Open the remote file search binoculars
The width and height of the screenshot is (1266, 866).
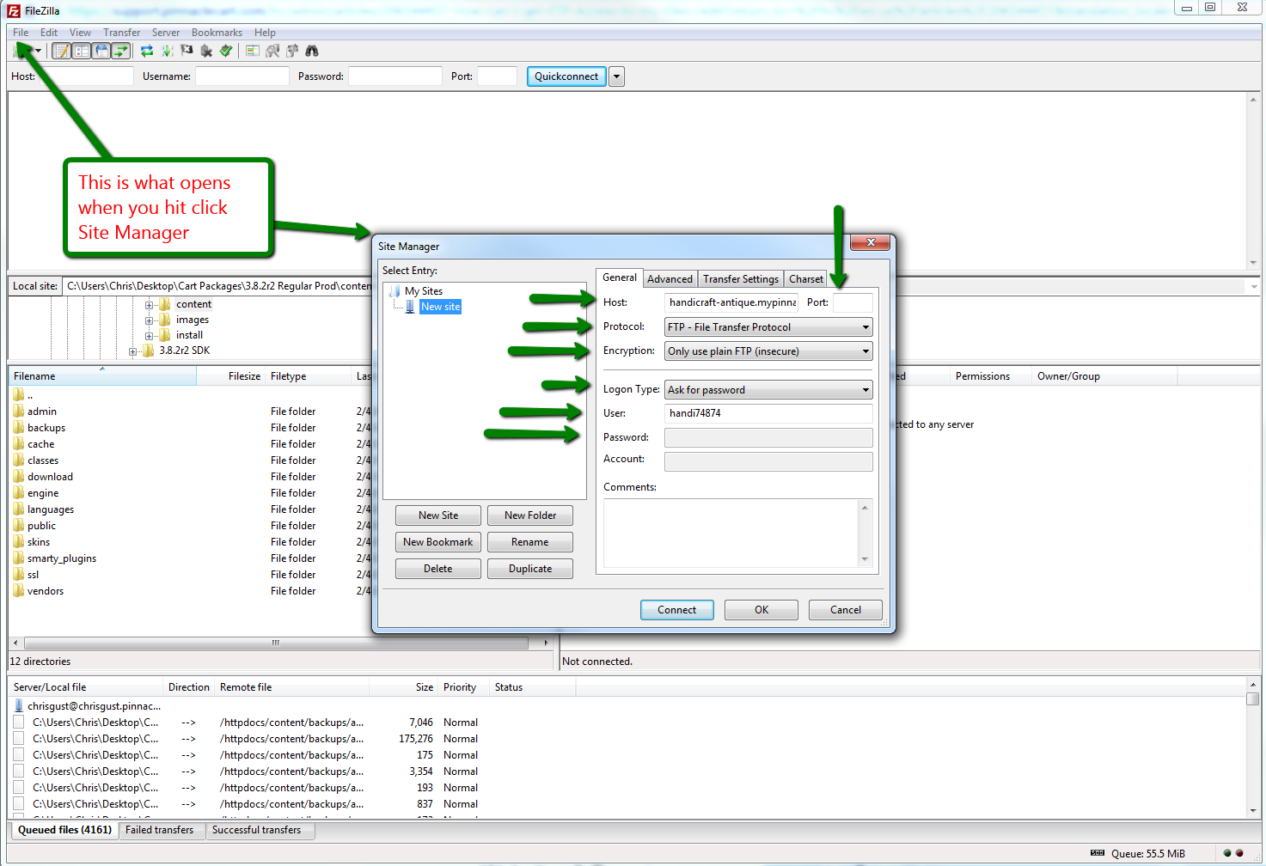coord(312,52)
